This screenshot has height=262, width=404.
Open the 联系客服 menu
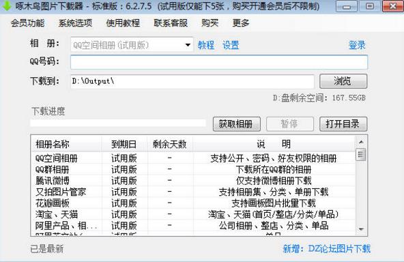click(x=171, y=23)
